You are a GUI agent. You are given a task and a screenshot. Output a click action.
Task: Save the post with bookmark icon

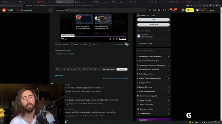pyautogui.click(x=90, y=44)
